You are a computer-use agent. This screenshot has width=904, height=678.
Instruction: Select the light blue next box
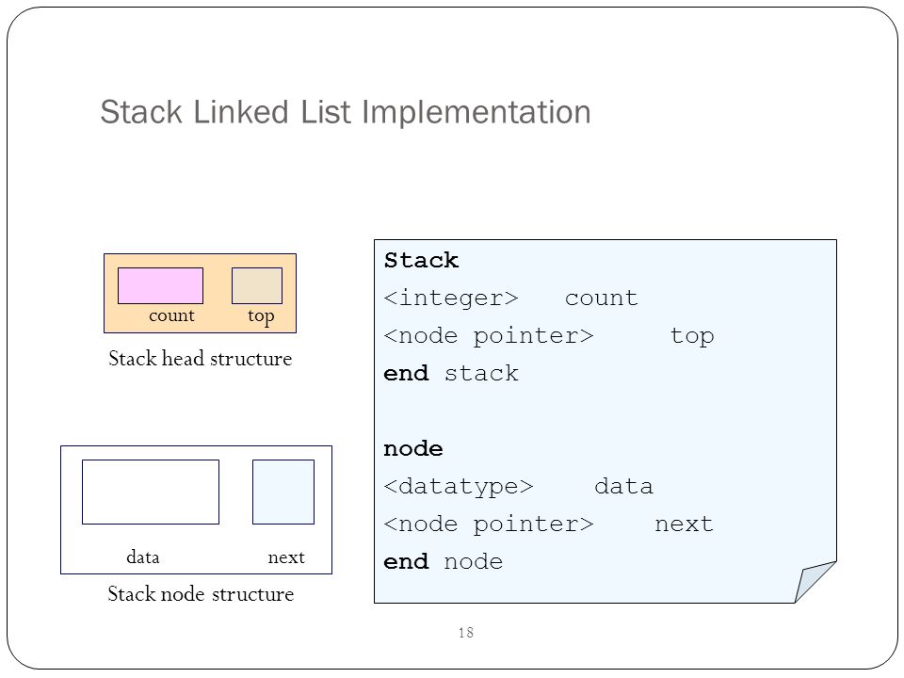283,492
